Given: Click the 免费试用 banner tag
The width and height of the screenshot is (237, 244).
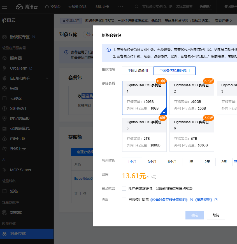Looking at the screenshot, I should click(71, 21).
